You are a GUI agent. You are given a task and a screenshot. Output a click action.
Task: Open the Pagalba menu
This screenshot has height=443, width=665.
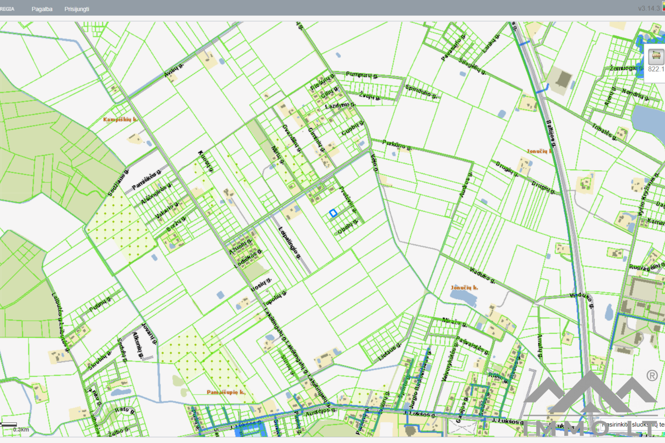click(42, 9)
